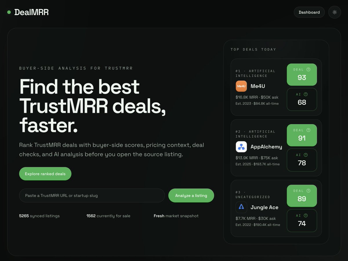Click '#1 · ARTIFICIAL INTELLIGENCE' label

(x=255, y=73)
